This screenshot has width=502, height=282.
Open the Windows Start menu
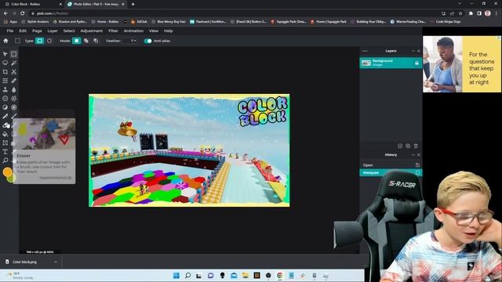(x=176, y=276)
